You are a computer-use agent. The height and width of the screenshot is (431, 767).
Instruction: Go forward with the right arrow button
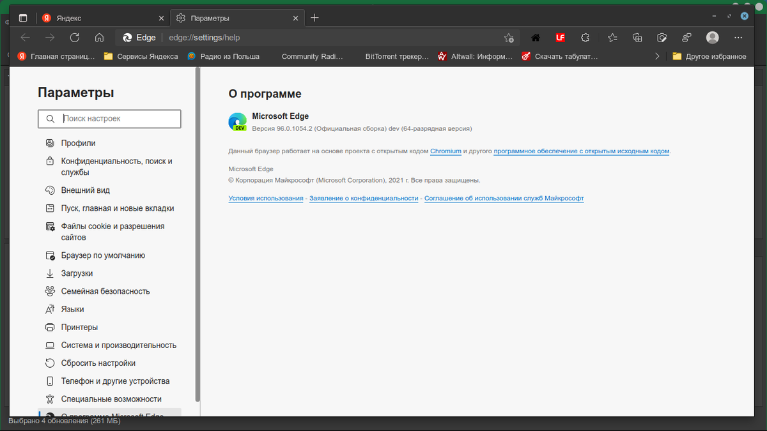[50, 38]
